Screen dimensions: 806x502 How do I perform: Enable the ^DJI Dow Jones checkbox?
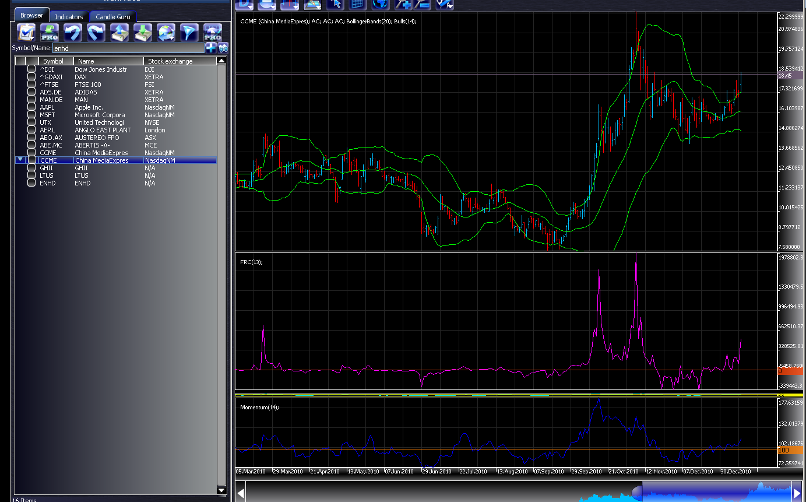pyautogui.click(x=31, y=69)
